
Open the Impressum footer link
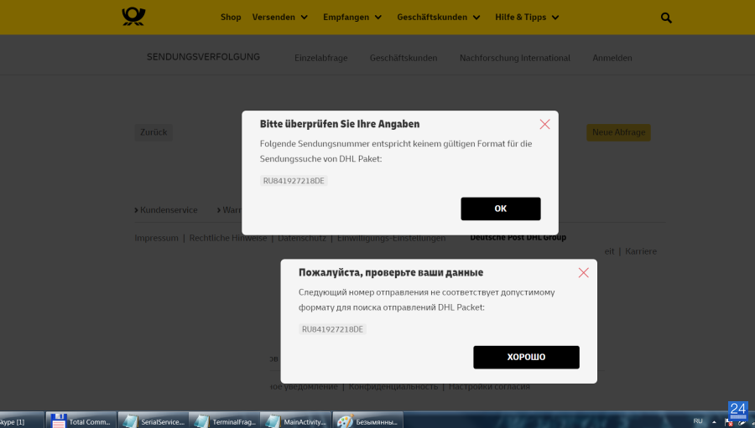click(x=157, y=238)
